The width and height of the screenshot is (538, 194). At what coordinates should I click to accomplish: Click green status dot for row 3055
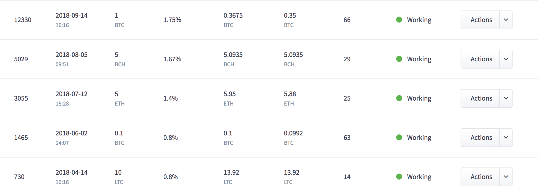(399, 98)
